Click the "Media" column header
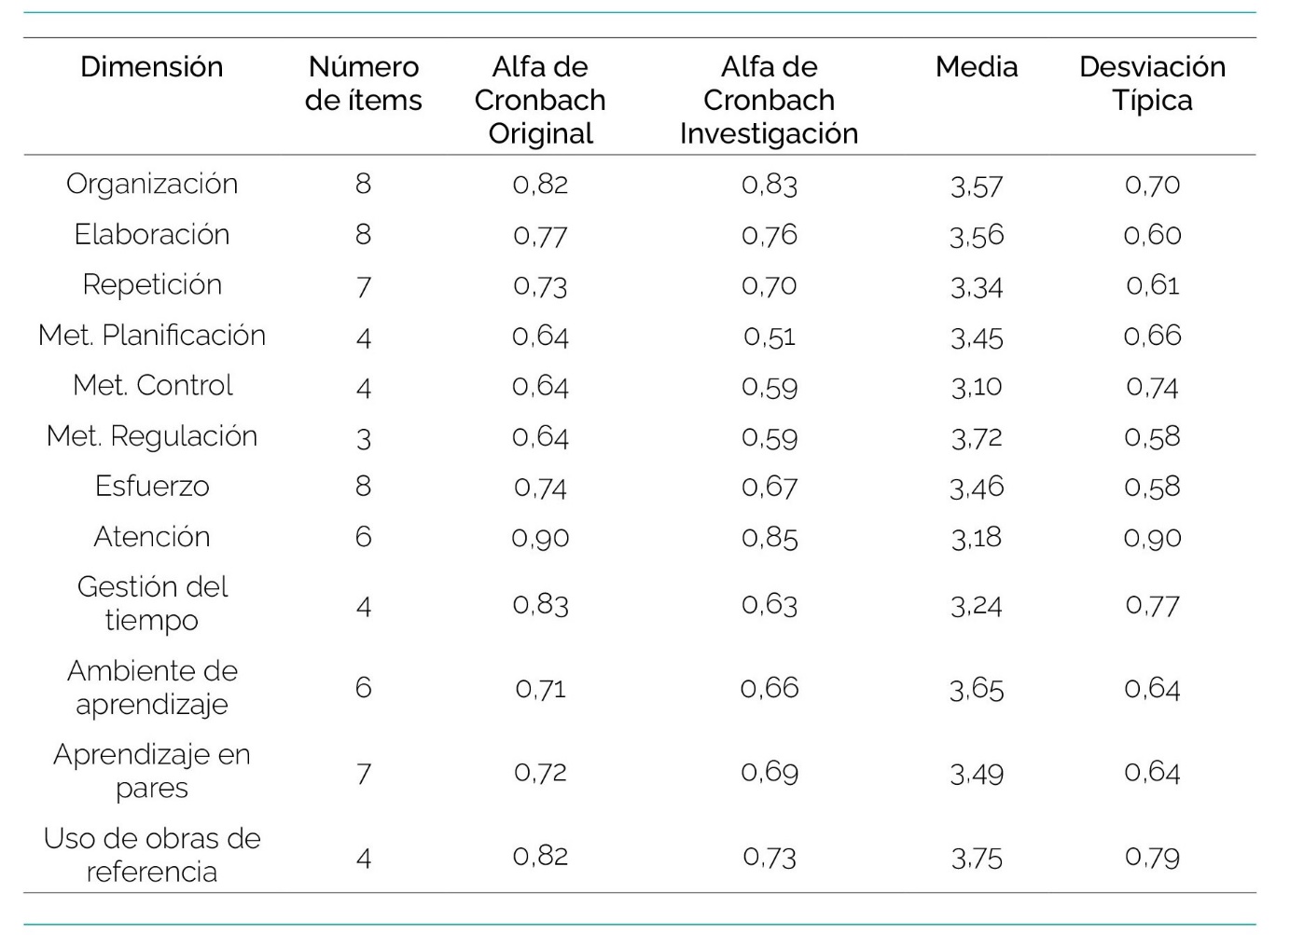This screenshot has width=1290, height=935. 977,67
